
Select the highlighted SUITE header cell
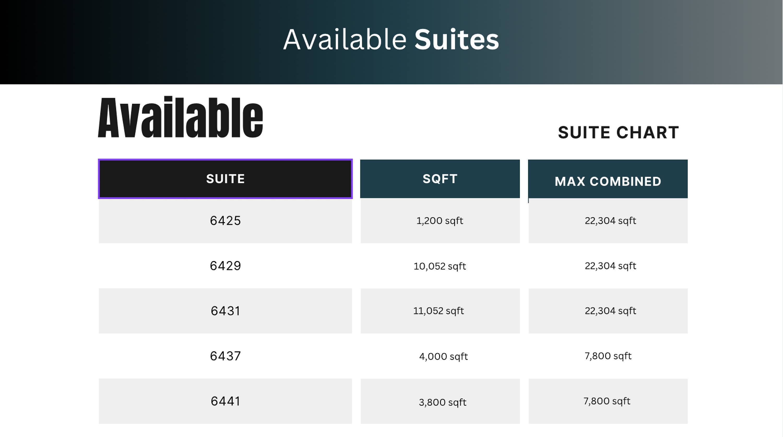[225, 179]
